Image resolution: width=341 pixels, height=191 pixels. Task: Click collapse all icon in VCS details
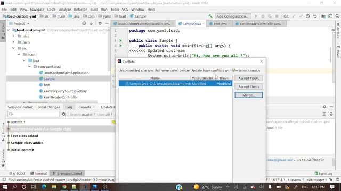point(331,114)
